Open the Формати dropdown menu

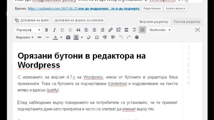click(24, 37)
